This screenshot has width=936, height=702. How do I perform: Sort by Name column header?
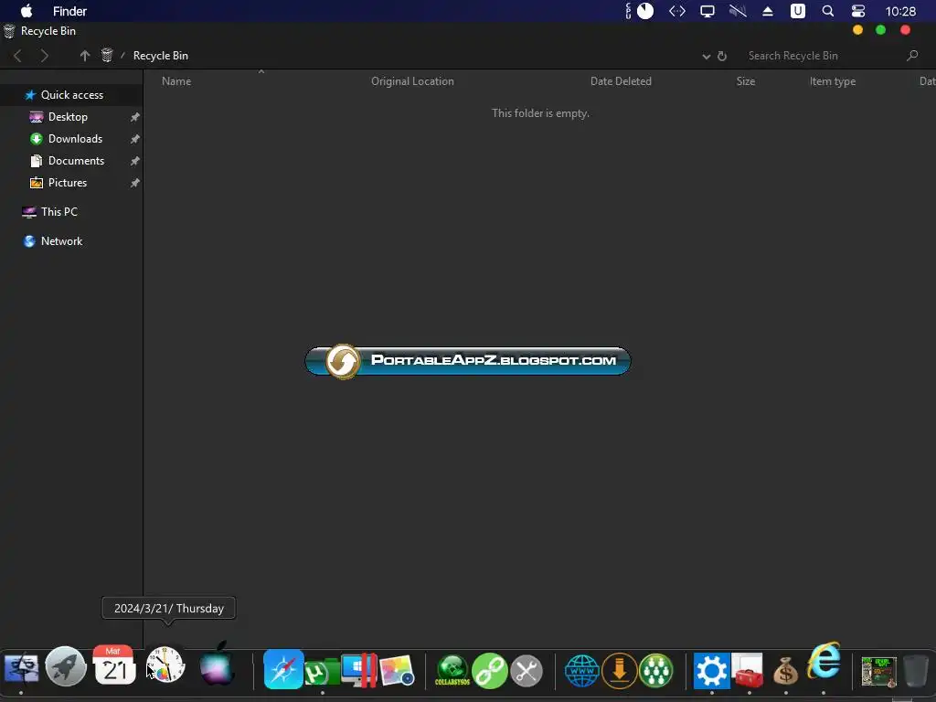[x=176, y=81]
